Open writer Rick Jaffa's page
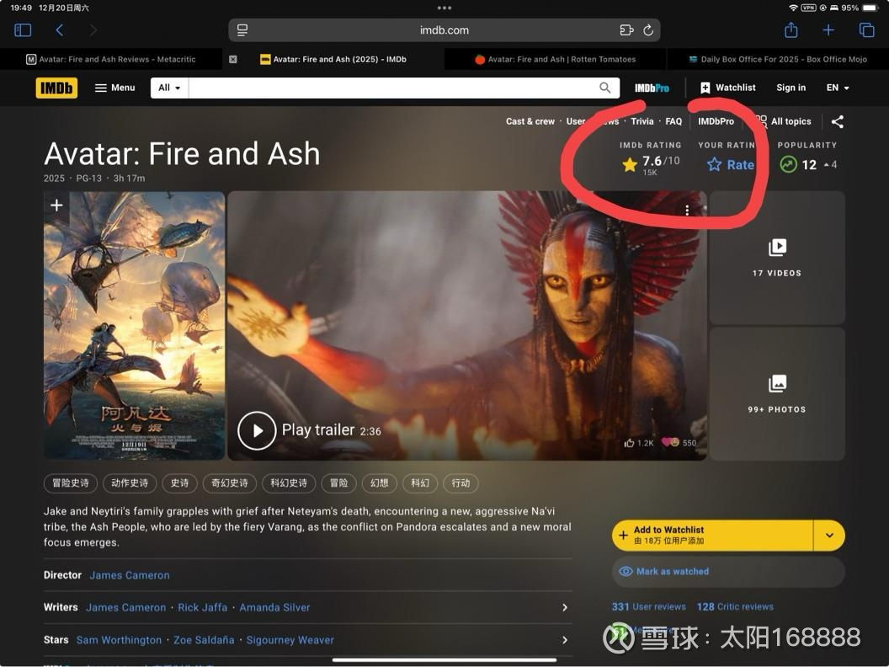Image resolution: width=889 pixels, height=667 pixels. 202,607
